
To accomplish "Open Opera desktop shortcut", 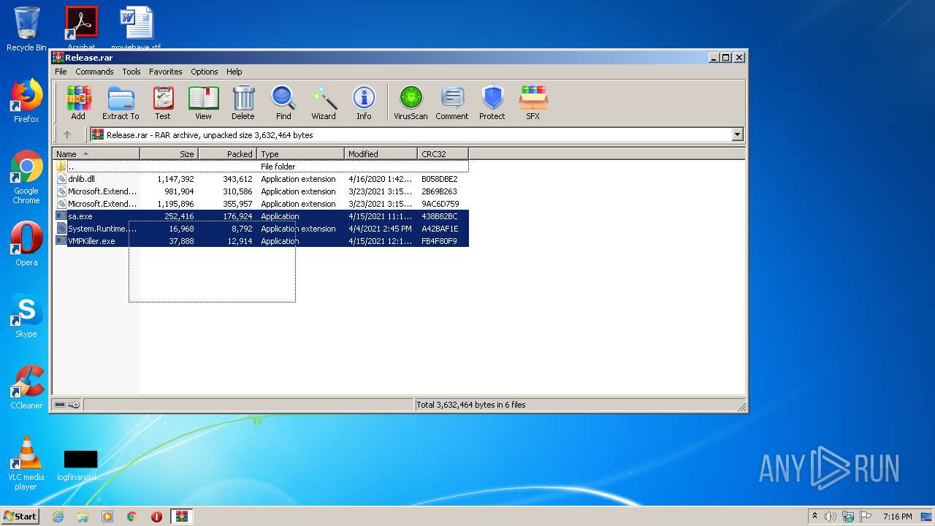I will (x=26, y=244).
